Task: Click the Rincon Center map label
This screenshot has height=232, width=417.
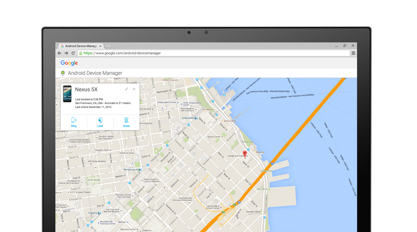Action: (214, 137)
